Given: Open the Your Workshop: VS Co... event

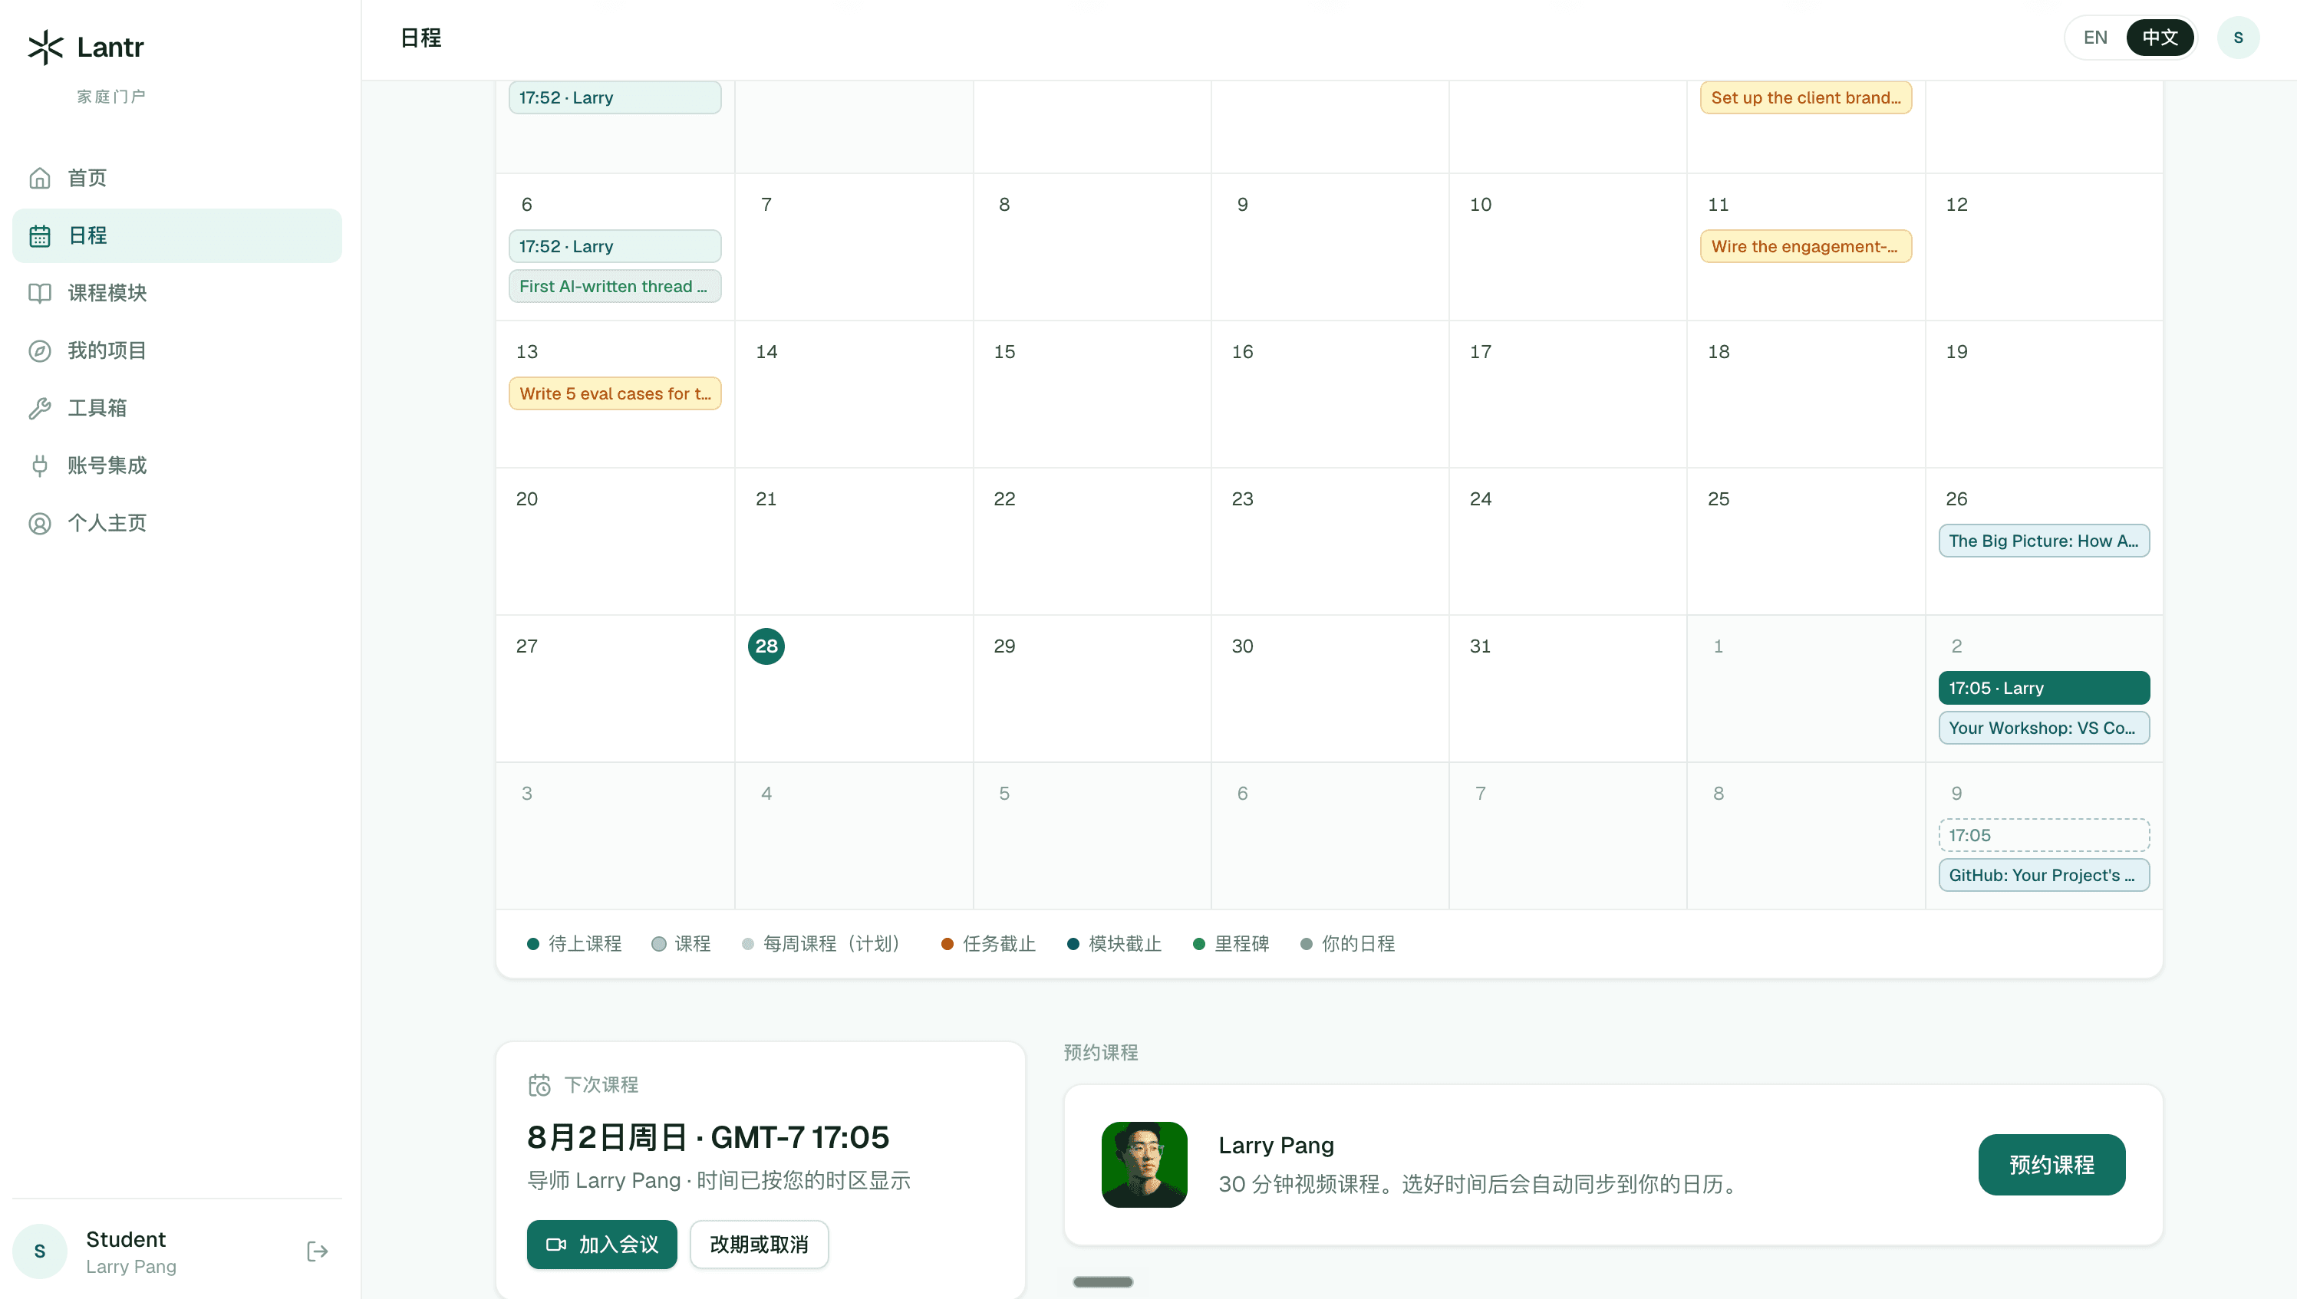Looking at the screenshot, I should click(2044, 728).
